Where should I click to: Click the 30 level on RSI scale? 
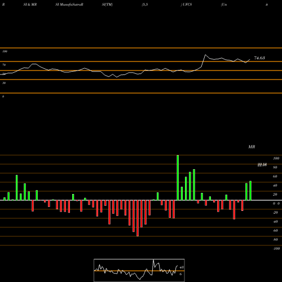[4, 83]
